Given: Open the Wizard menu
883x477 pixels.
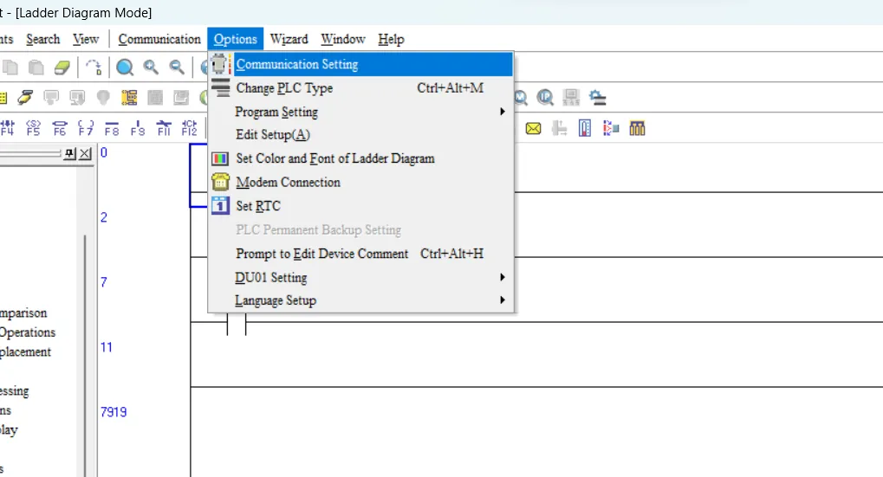Looking at the screenshot, I should click(289, 39).
